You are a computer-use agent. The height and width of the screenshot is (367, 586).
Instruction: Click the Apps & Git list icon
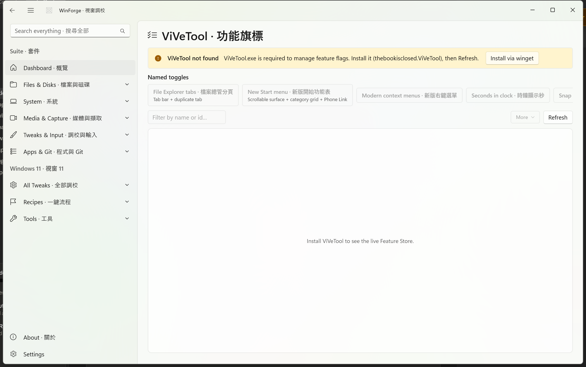(13, 151)
